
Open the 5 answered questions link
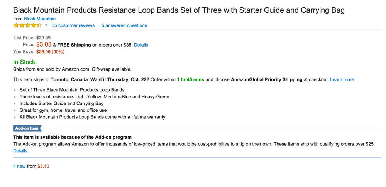[x=124, y=25]
